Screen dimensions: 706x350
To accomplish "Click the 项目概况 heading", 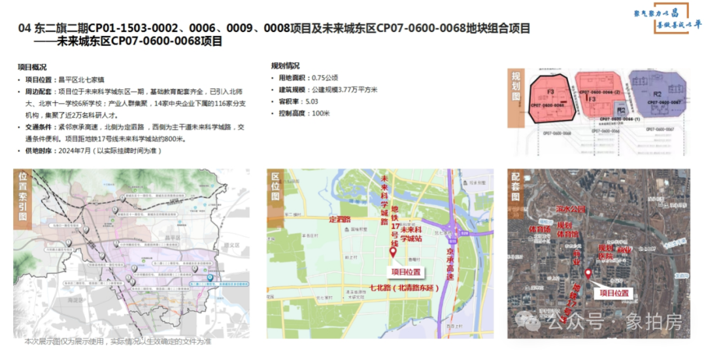I will [32, 67].
